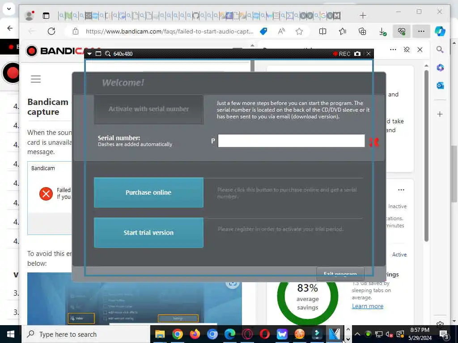Click the Start trial version button
Image resolution: width=458 pixels, height=343 pixels.
pos(148,233)
